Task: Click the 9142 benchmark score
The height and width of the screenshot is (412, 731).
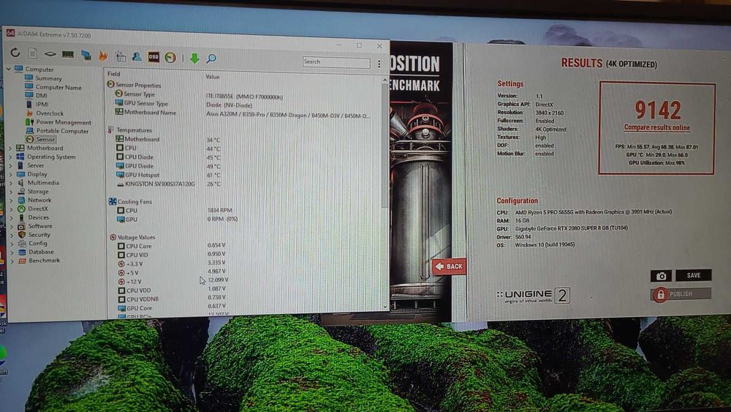Action: pos(658,110)
